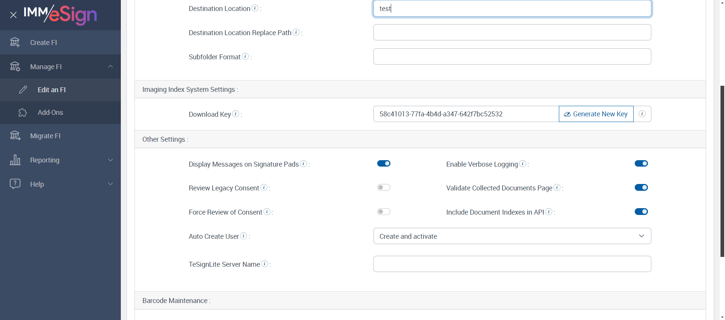725x320 pixels.
Task: Click the Add-Ons puzzle piece icon
Action: click(x=23, y=113)
